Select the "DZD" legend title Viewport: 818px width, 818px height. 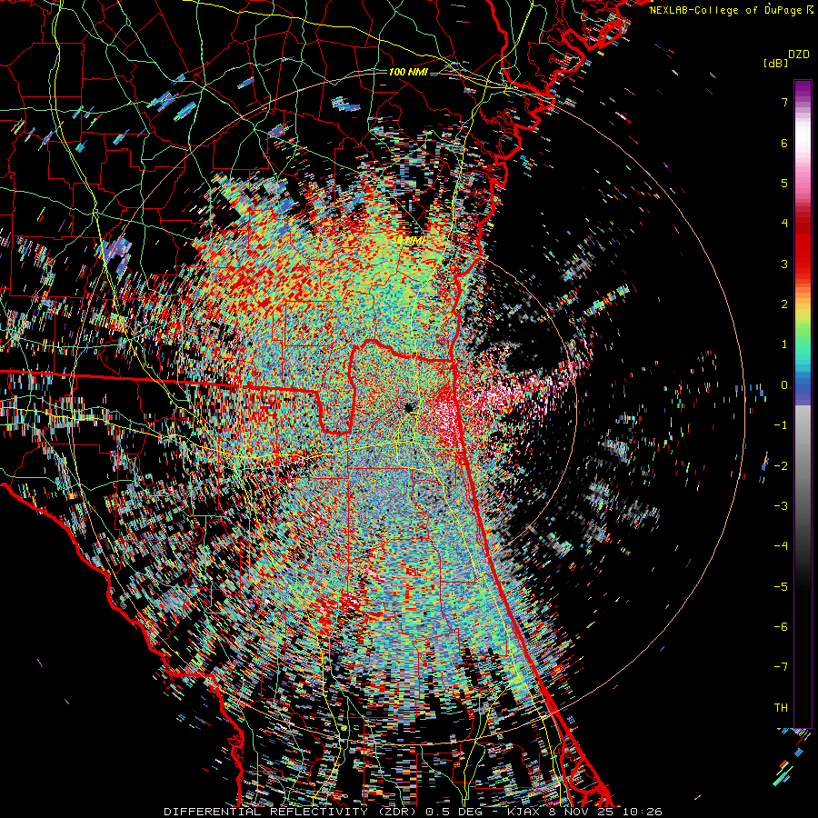pos(799,55)
